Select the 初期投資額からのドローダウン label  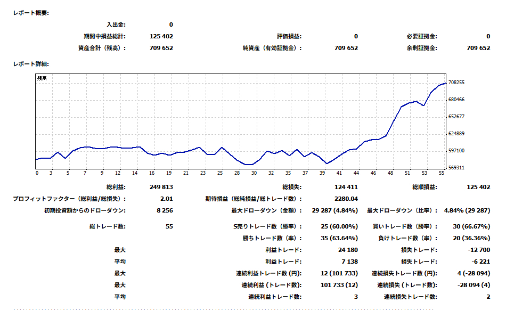tap(85, 210)
